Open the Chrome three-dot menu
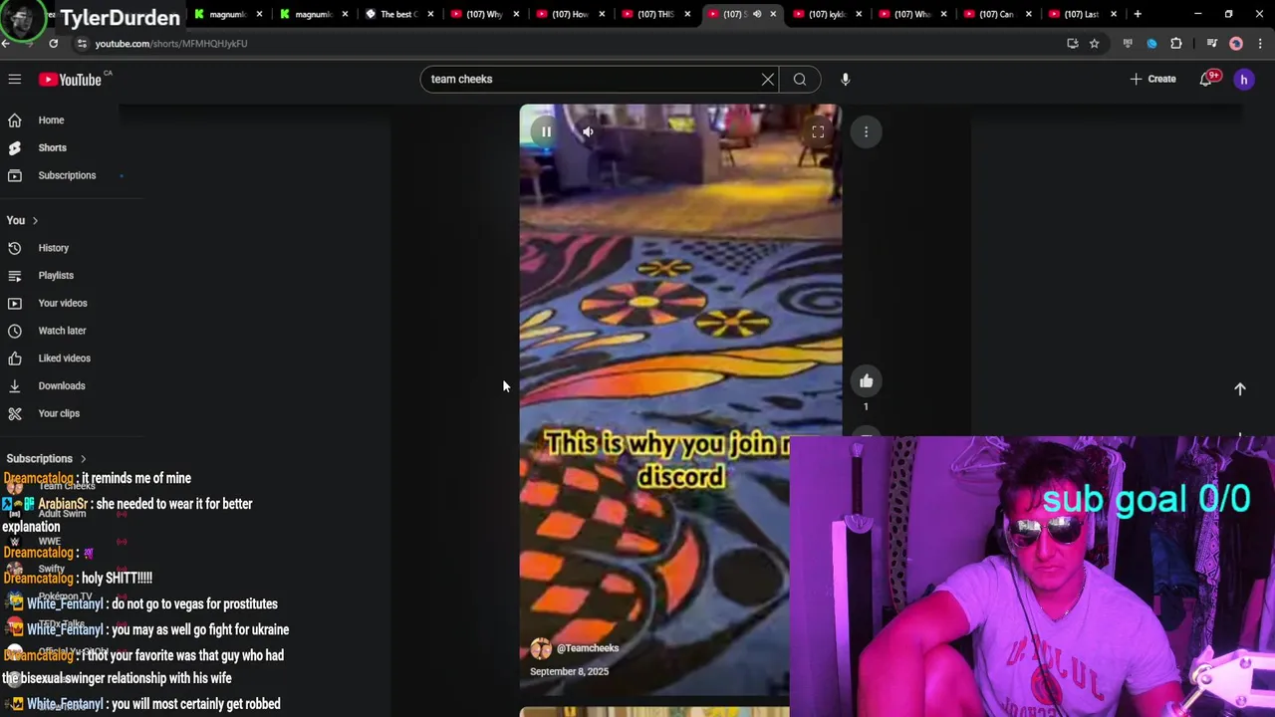The image size is (1275, 717). click(x=1260, y=44)
